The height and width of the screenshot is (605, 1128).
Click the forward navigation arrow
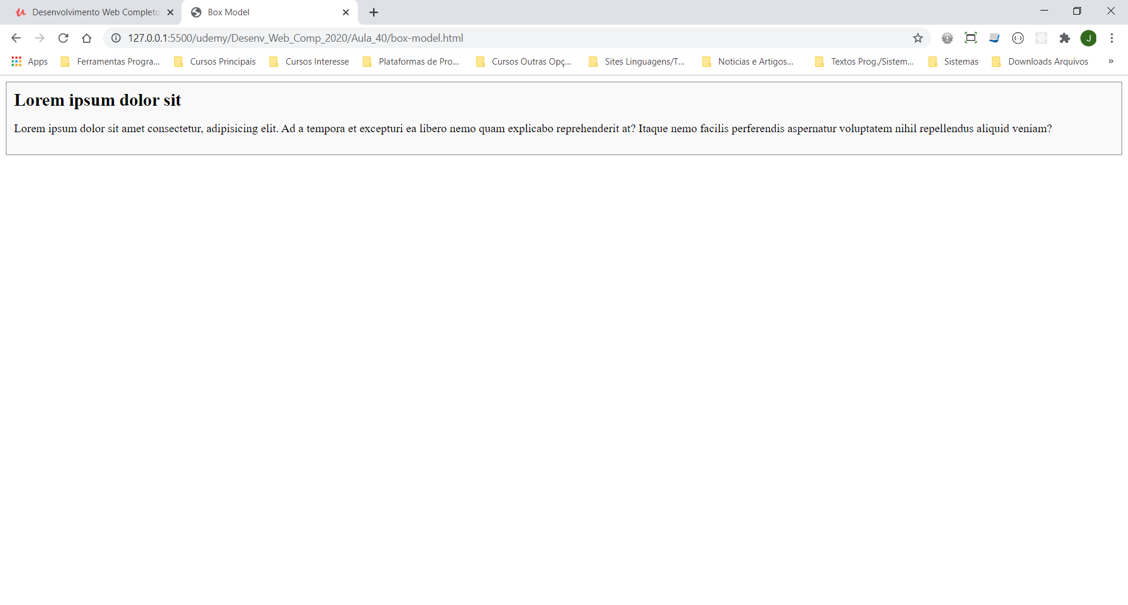(39, 38)
